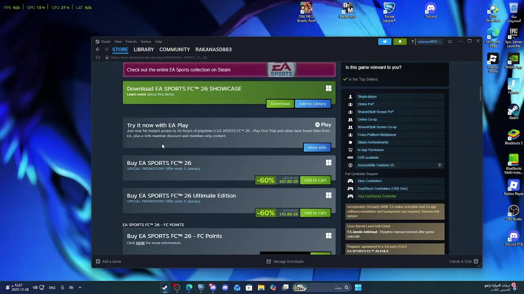Open File Explorer from the taskbar
524x294 pixels.
(261, 287)
